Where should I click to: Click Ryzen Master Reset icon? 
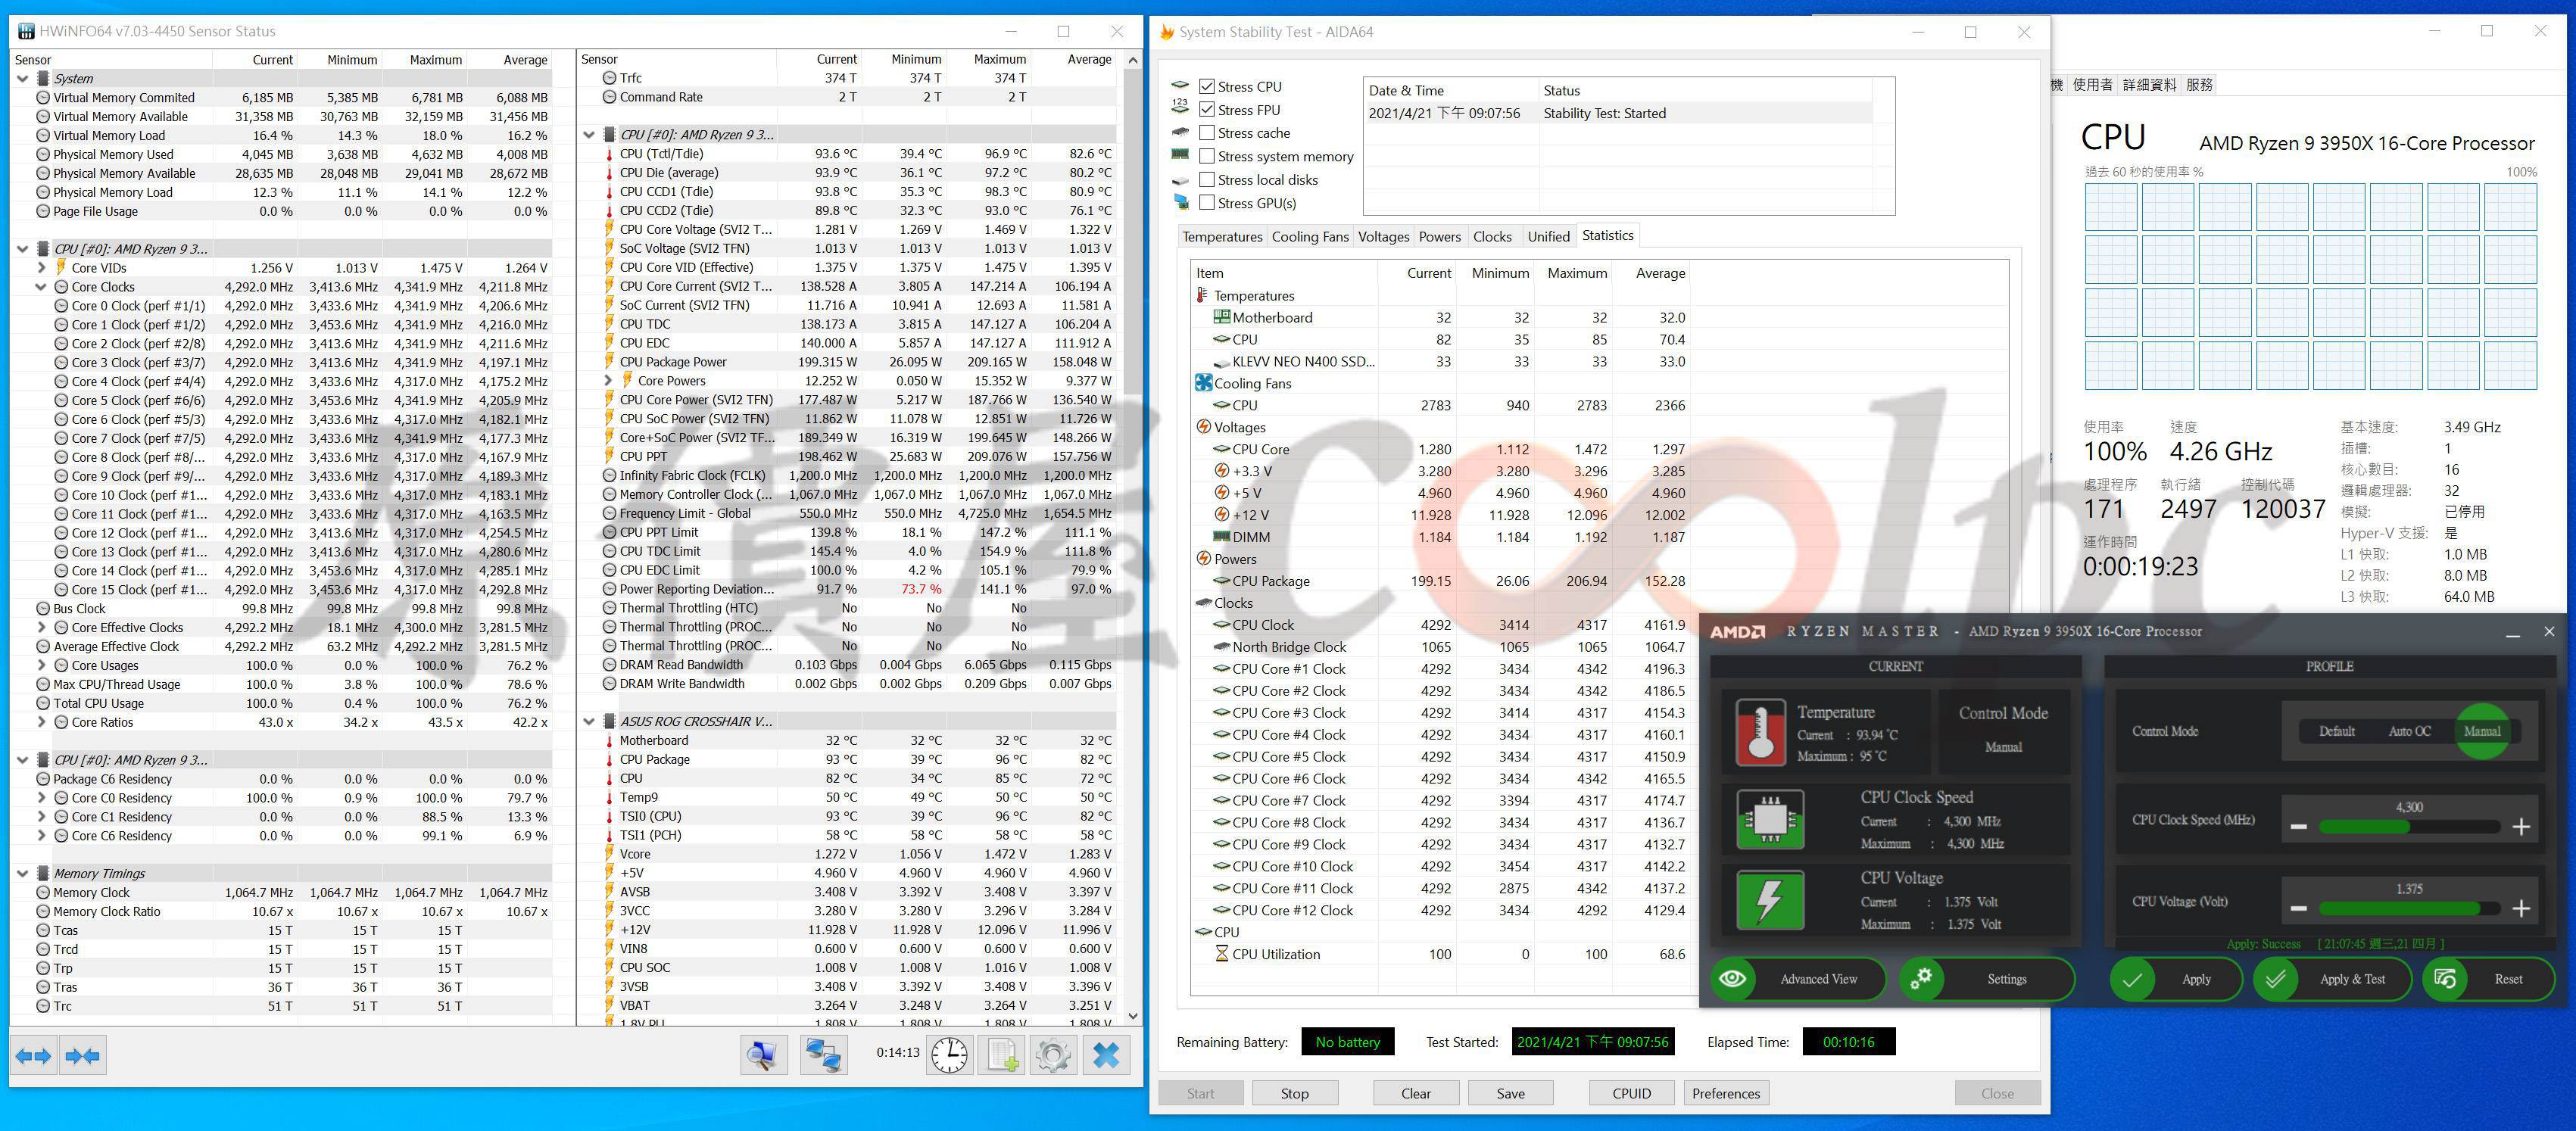pos(2445,979)
